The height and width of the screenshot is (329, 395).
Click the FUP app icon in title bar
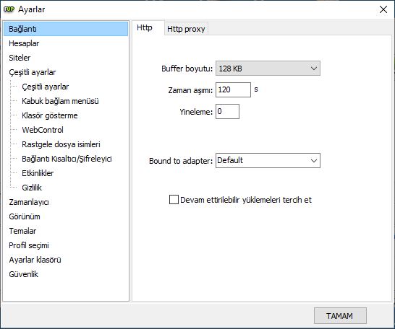click(x=9, y=9)
